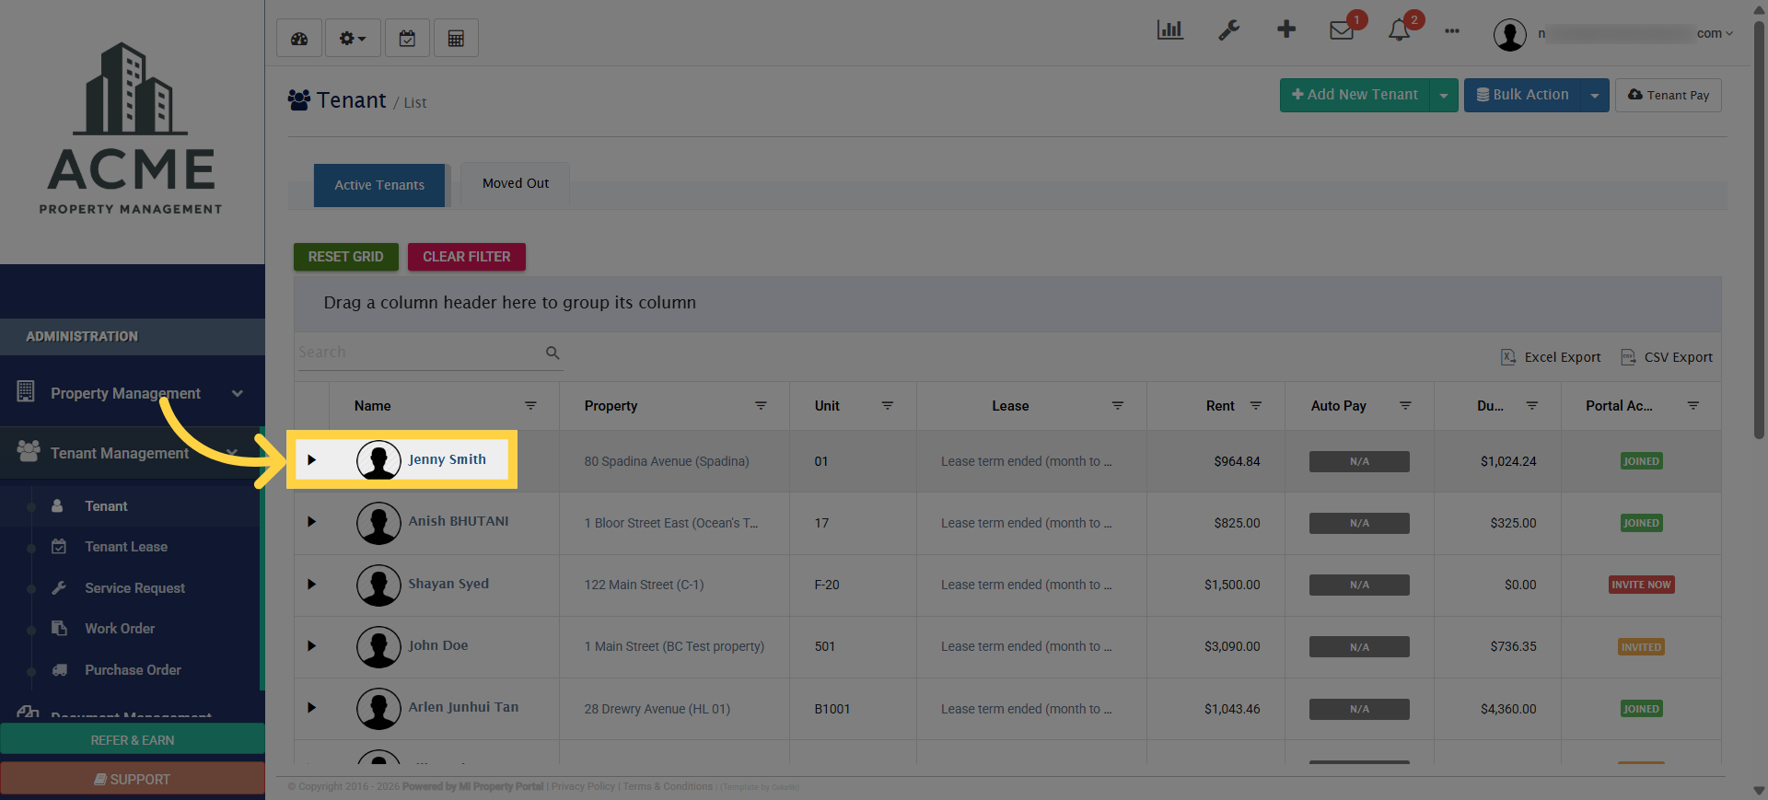The width and height of the screenshot is (1768, 800).
Task: Click the RESET GRID button
Action: pyautogui.click(x=346, y=257)
